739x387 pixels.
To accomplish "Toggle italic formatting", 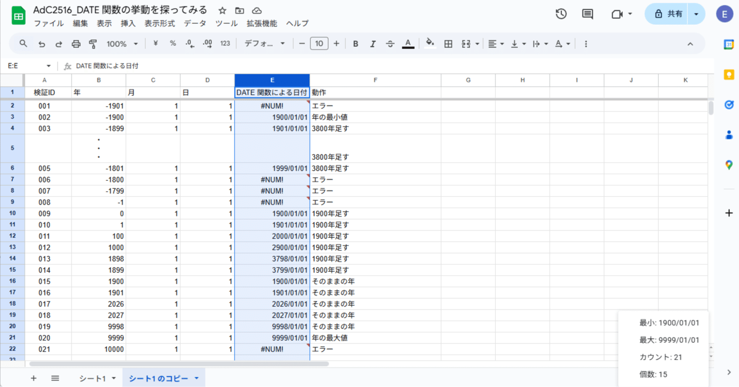I will click(x=373, y=43).
